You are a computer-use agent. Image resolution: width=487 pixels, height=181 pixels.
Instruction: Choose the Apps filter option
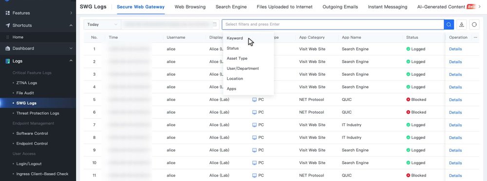[x=248, y=89]
